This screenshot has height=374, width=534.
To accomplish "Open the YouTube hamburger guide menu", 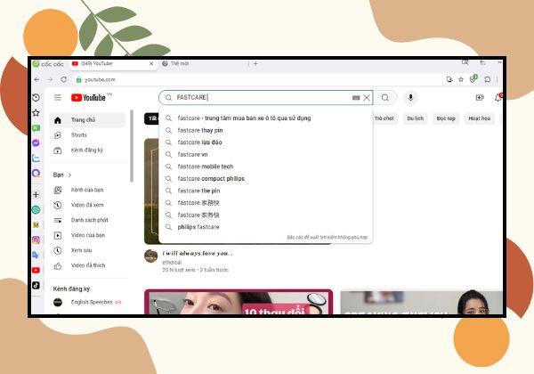I will (x=58, y=98).
